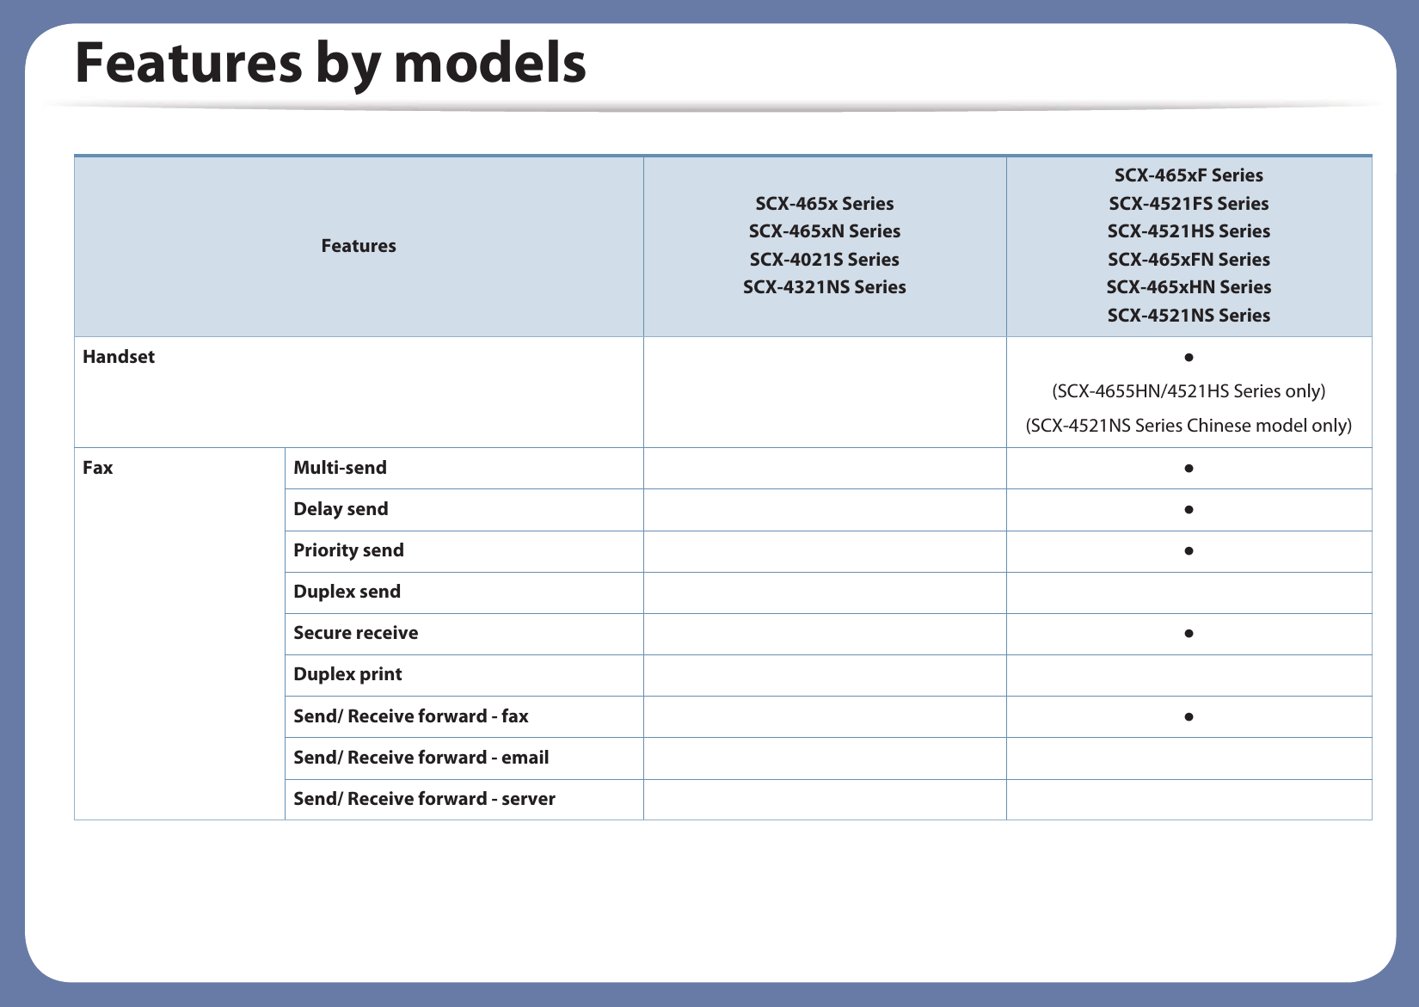Click the 'Delay send' feature label

pos(341,509)
